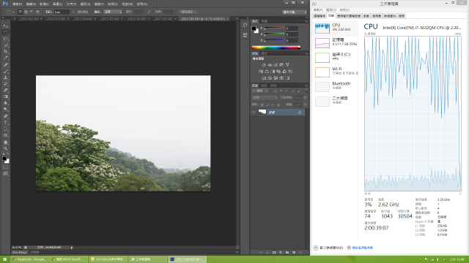The height and width of the screenshot is (263, 469).
Task: Click the create new layer icon
Action: coord(293,253)
